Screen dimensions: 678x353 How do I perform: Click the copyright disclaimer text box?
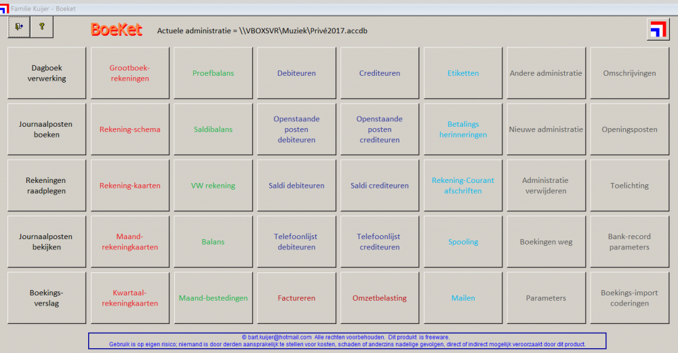pyautogui.click(x=347, y=341)
